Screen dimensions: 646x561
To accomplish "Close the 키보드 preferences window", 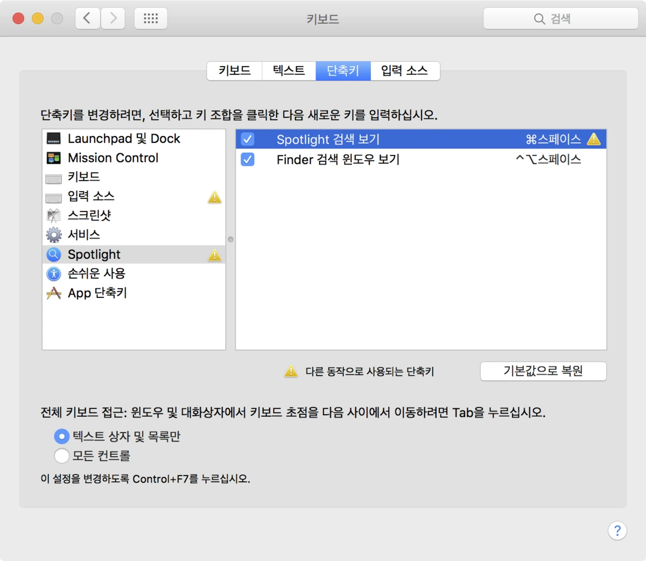I will [18, 19].
